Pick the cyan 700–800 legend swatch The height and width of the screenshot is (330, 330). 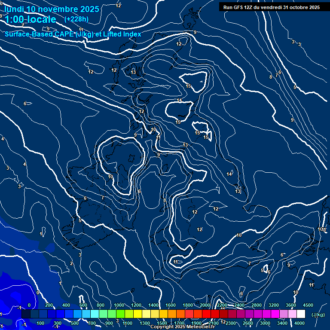click(x=95, y=314)
